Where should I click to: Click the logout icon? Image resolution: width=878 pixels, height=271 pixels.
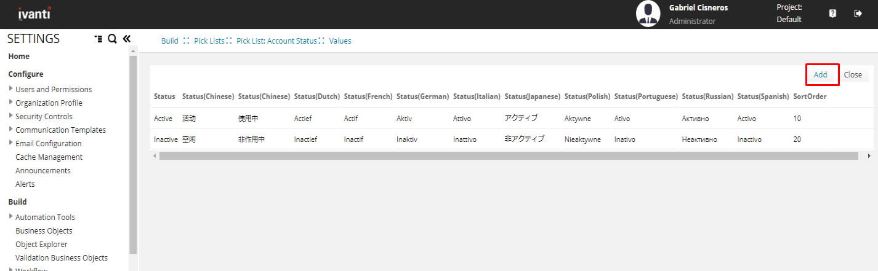click(x=858, y=14)
